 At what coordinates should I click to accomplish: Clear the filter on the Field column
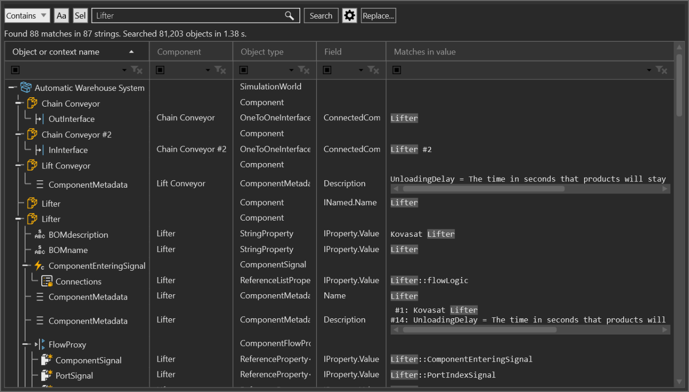click(374, 70)
